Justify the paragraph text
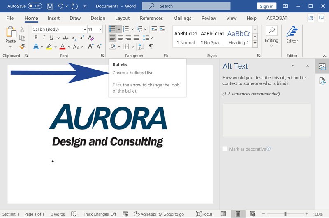329x218 pixels. pyautogui.click(x=136, y=38)
